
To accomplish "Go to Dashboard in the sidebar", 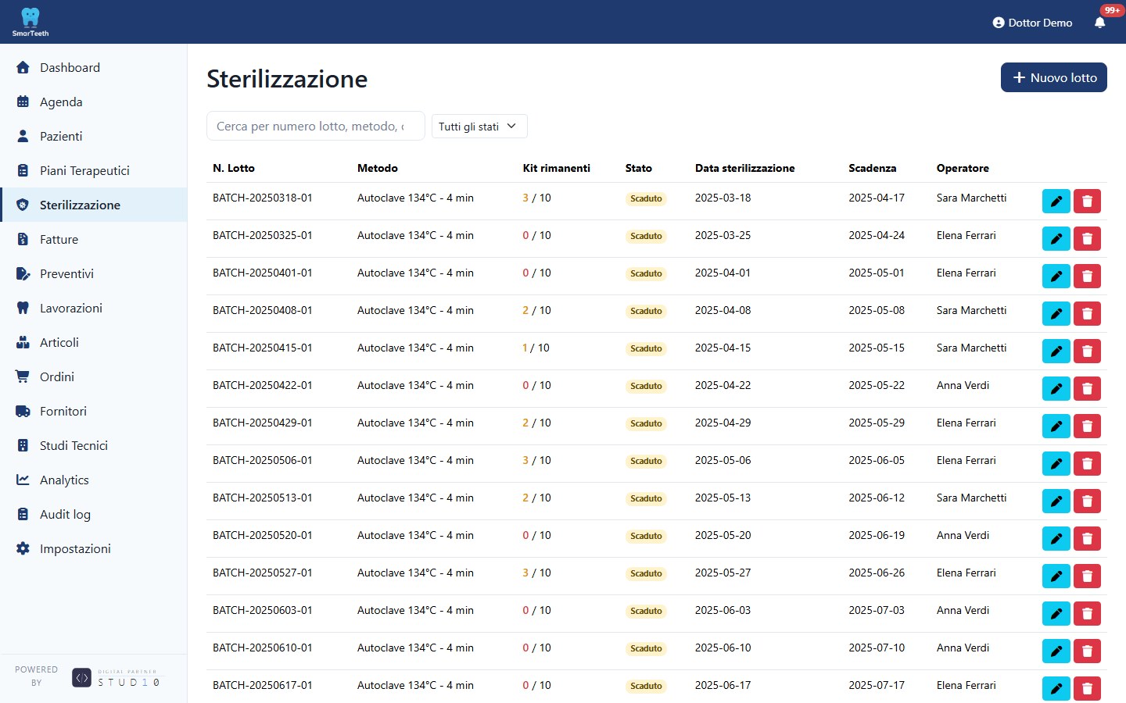I will pos(94,67).
